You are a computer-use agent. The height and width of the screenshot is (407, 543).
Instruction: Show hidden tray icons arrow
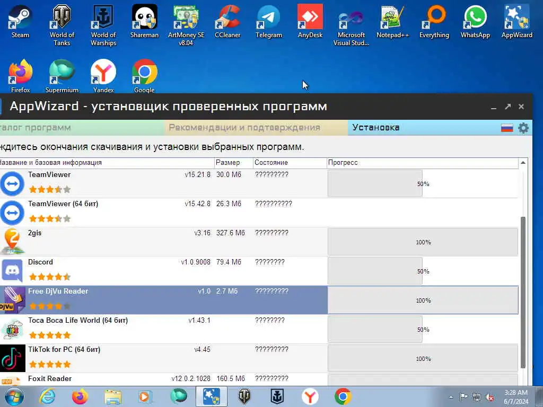coord(451,397)
